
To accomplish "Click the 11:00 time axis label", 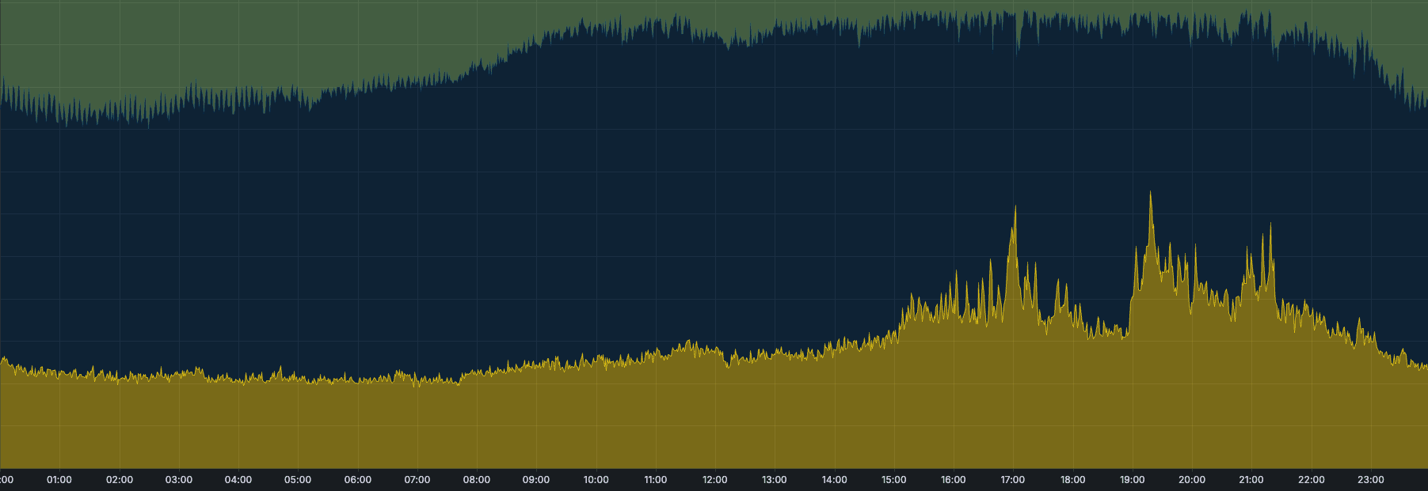I will [656, 480].
